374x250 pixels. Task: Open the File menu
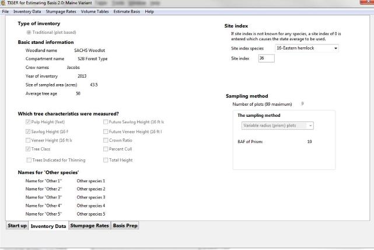tap(6, 12)
